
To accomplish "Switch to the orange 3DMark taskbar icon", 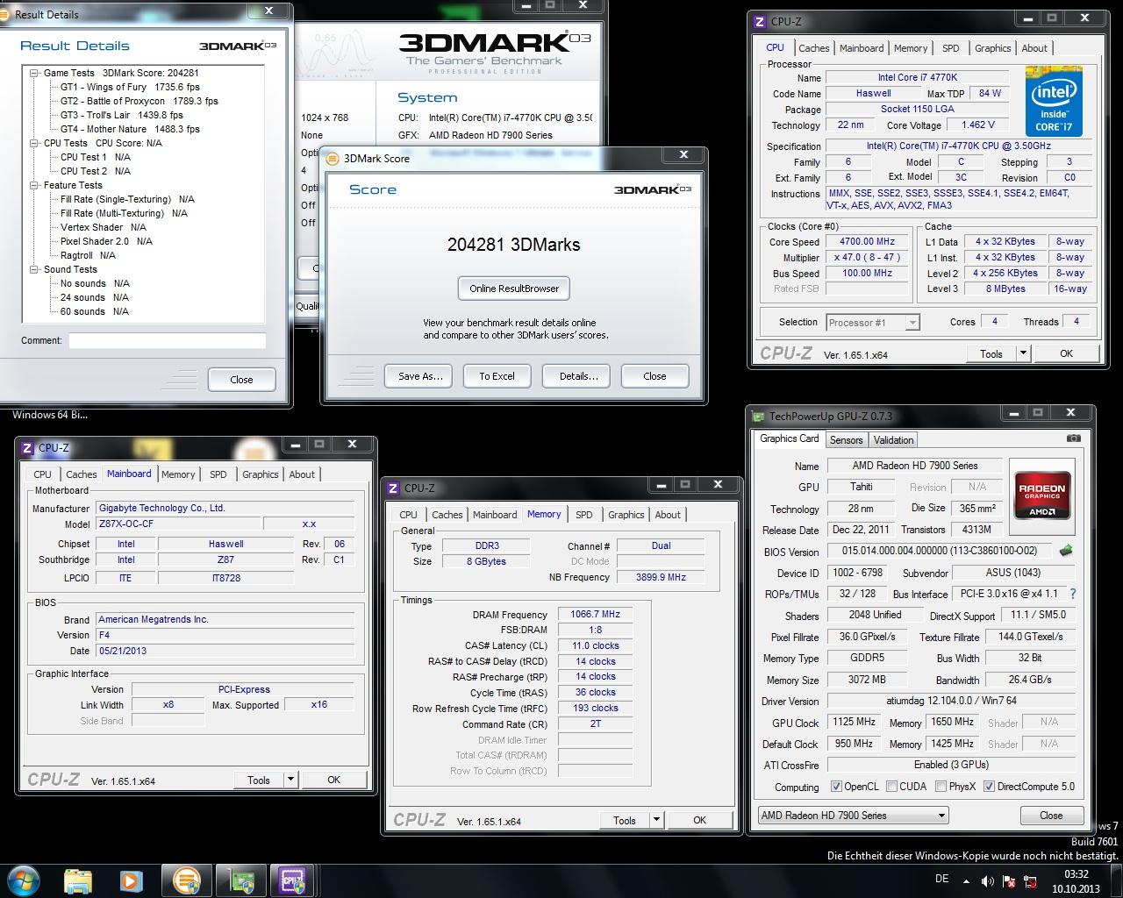I will coord(187,880).
